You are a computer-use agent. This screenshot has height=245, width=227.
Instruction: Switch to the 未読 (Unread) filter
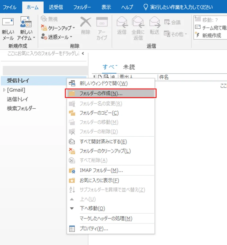[129, 67]
